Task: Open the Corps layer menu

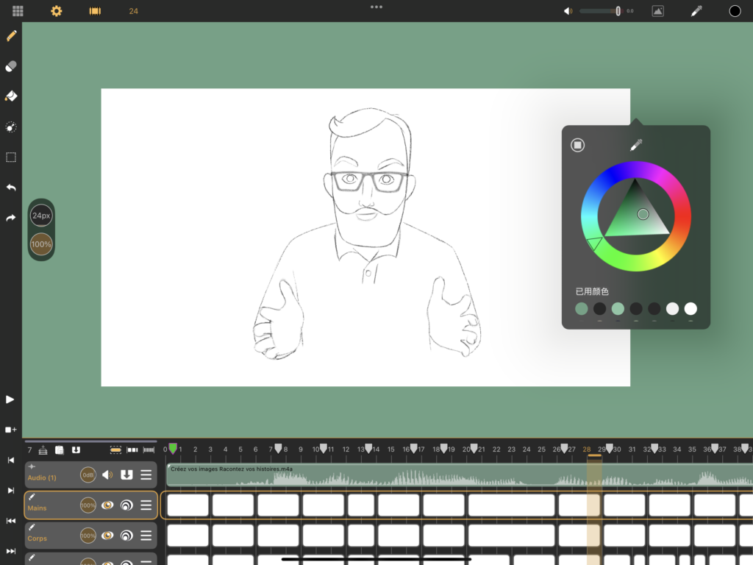Action: point(146,536)
